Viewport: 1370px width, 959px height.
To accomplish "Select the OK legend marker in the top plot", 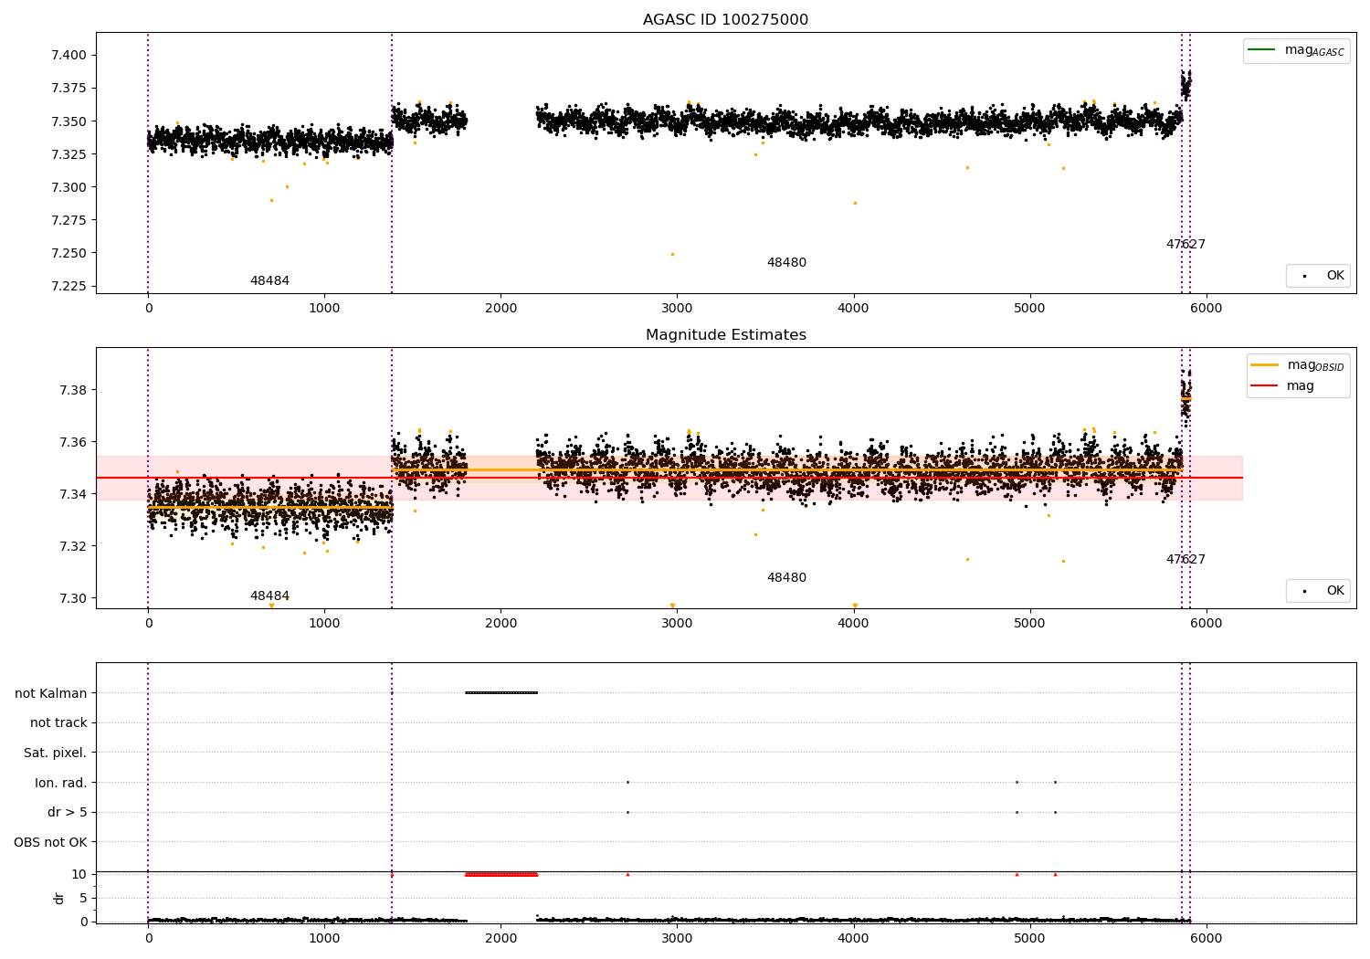I will click(1304, 276).
